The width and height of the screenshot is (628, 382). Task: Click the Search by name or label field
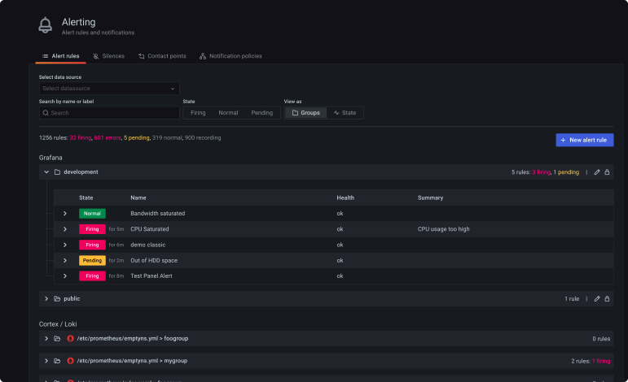pos(109,113)
